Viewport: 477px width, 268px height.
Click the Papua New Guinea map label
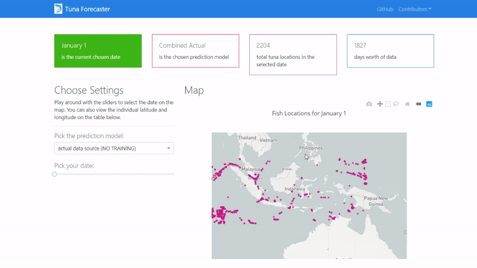coord(376,201)
